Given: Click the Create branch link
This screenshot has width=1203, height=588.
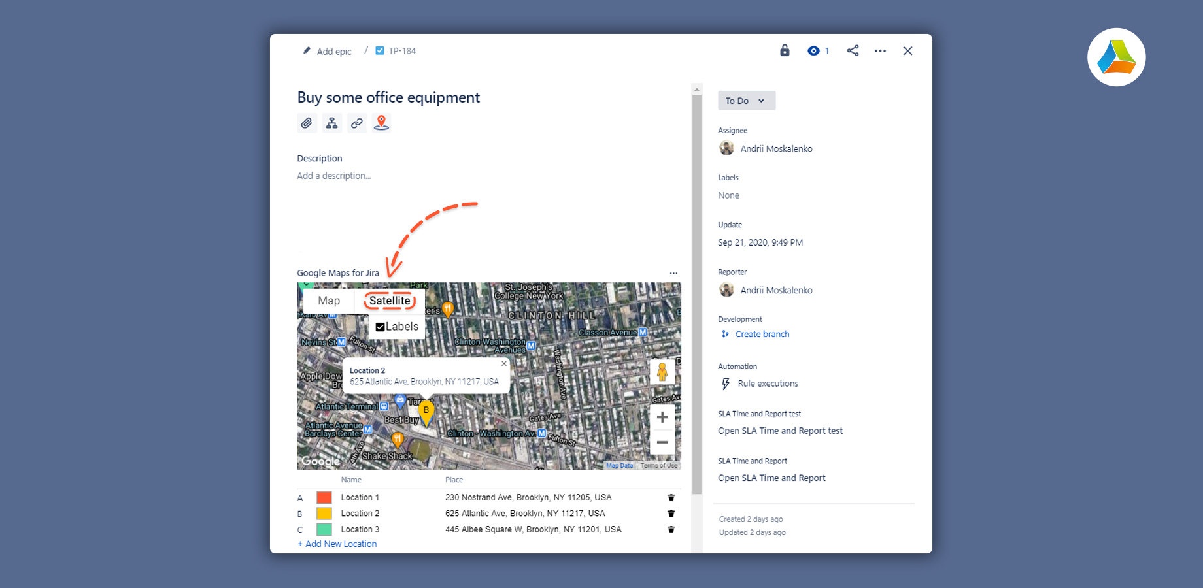Looking at the screenshot, I should [x=762, y=334].
